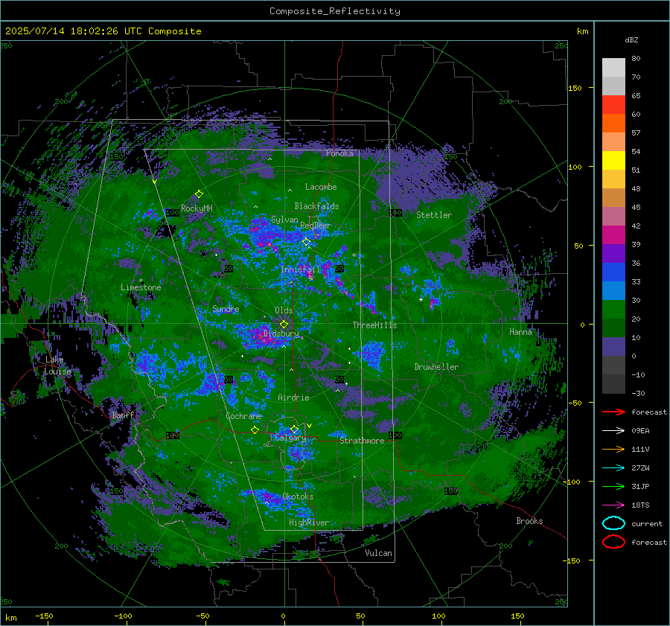Click the 2025/07/14 18:02:26 UTC timestamp
Viewport: 670px width, 626px height.
pos(103,31)
